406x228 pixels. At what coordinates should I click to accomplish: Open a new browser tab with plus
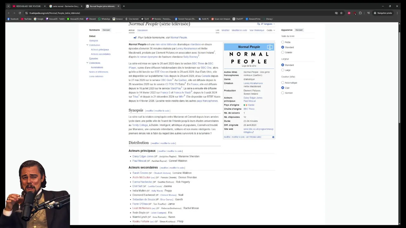pyautogui.click(x=124, y=6)
